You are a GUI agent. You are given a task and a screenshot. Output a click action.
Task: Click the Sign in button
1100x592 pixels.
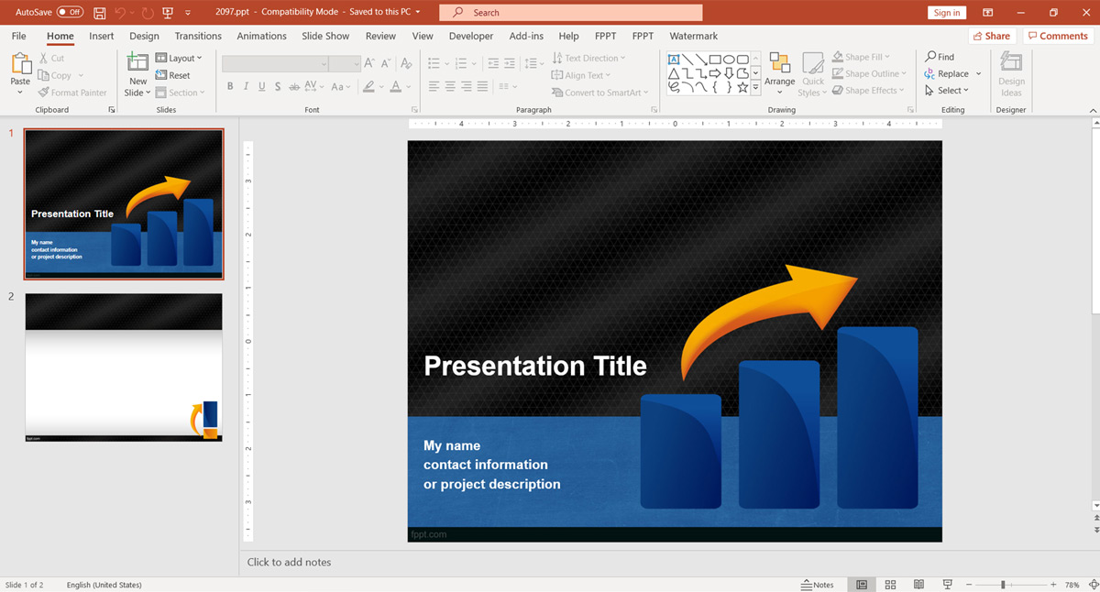pos(946,13)
